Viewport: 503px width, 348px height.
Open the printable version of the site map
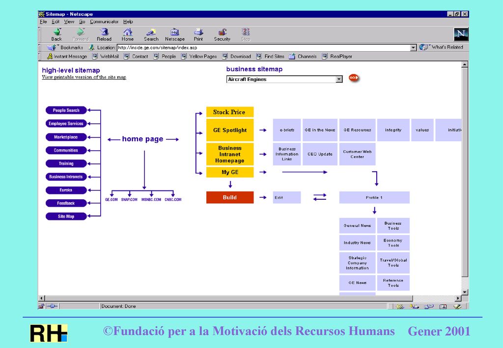coord(84,77)
